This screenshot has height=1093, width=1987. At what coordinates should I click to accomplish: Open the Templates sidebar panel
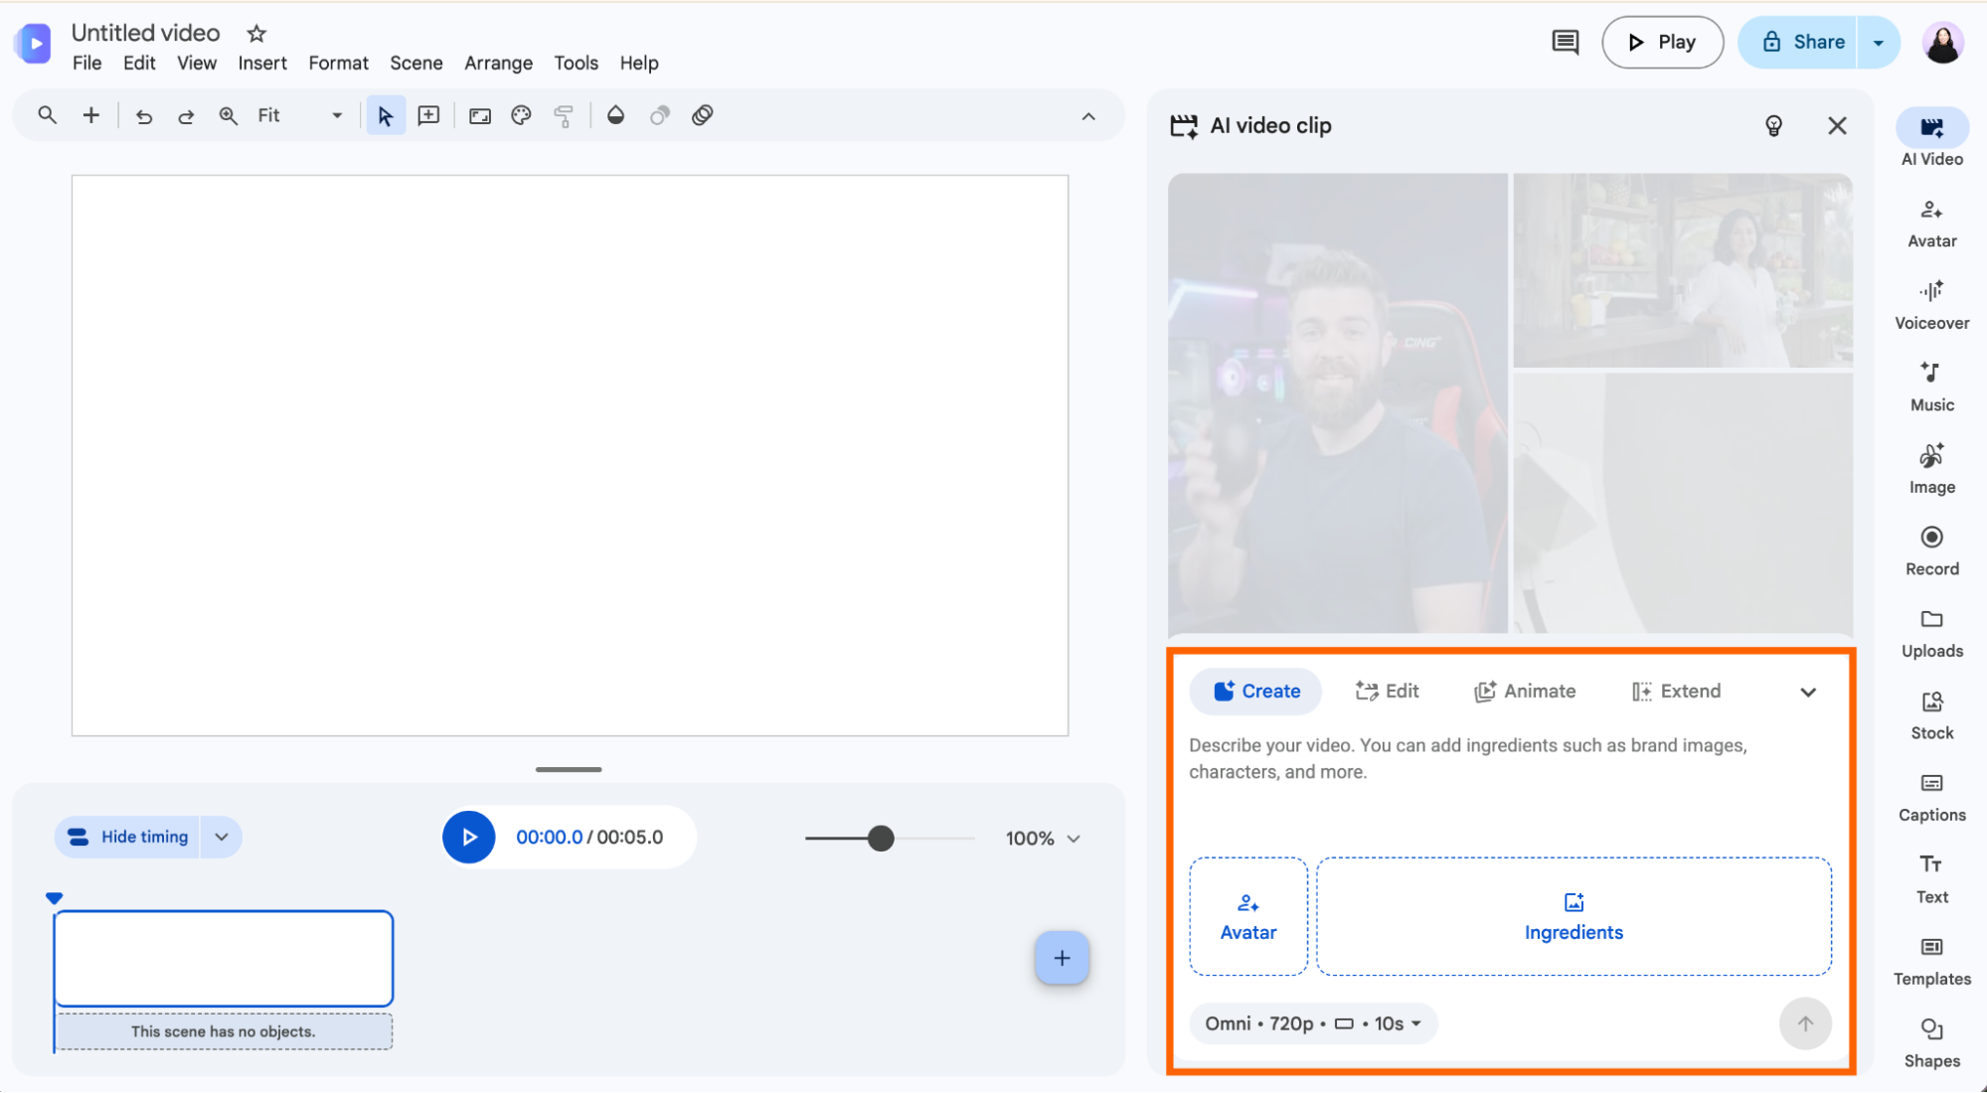[x=1931, y=961]
